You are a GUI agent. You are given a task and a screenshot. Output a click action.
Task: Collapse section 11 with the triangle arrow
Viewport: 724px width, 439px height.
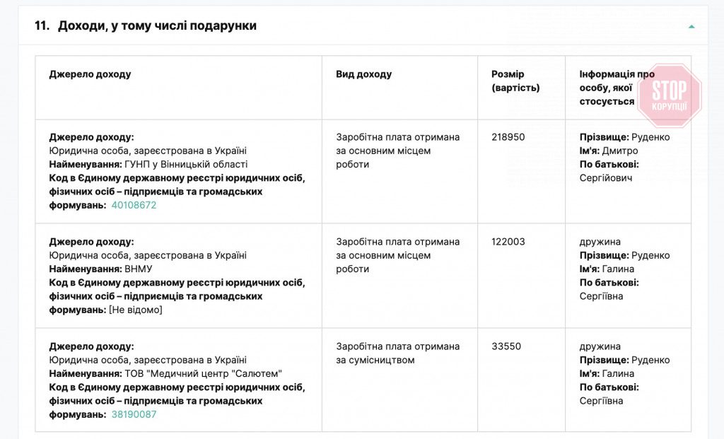(x=691, y=27)
